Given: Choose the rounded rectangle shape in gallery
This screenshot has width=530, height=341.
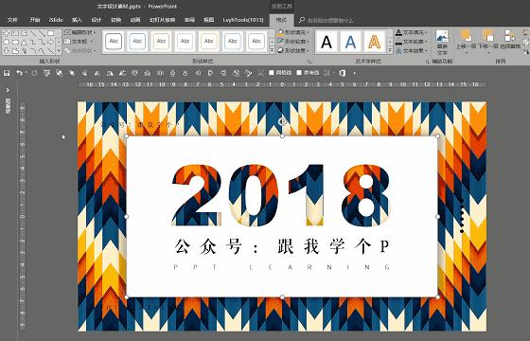Looking at the screenshot, I should click(15, 42).
